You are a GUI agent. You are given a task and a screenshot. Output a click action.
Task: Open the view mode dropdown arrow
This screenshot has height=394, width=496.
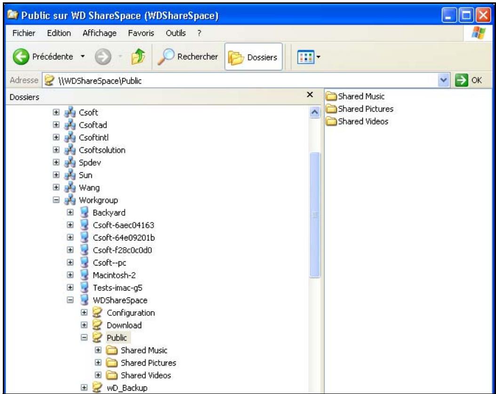tap(318, 57)
